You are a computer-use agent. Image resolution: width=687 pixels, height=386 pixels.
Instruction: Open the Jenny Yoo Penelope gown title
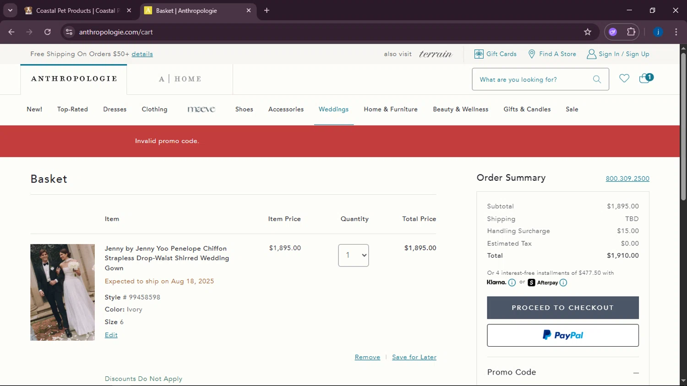[x=167, y=258]
